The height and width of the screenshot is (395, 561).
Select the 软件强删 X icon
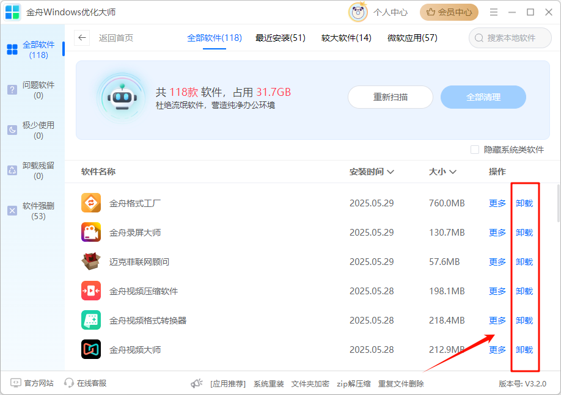pos(12,211)
